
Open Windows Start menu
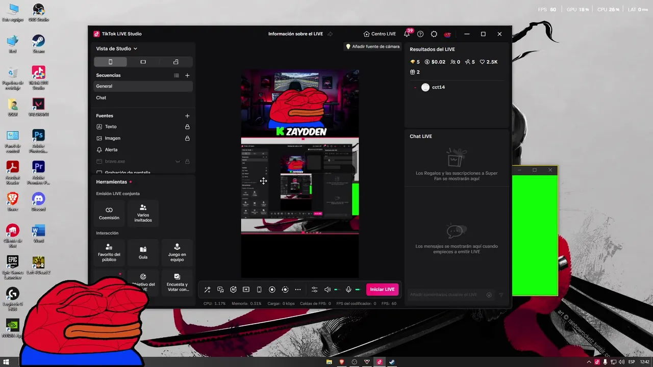tap(7, 362)
